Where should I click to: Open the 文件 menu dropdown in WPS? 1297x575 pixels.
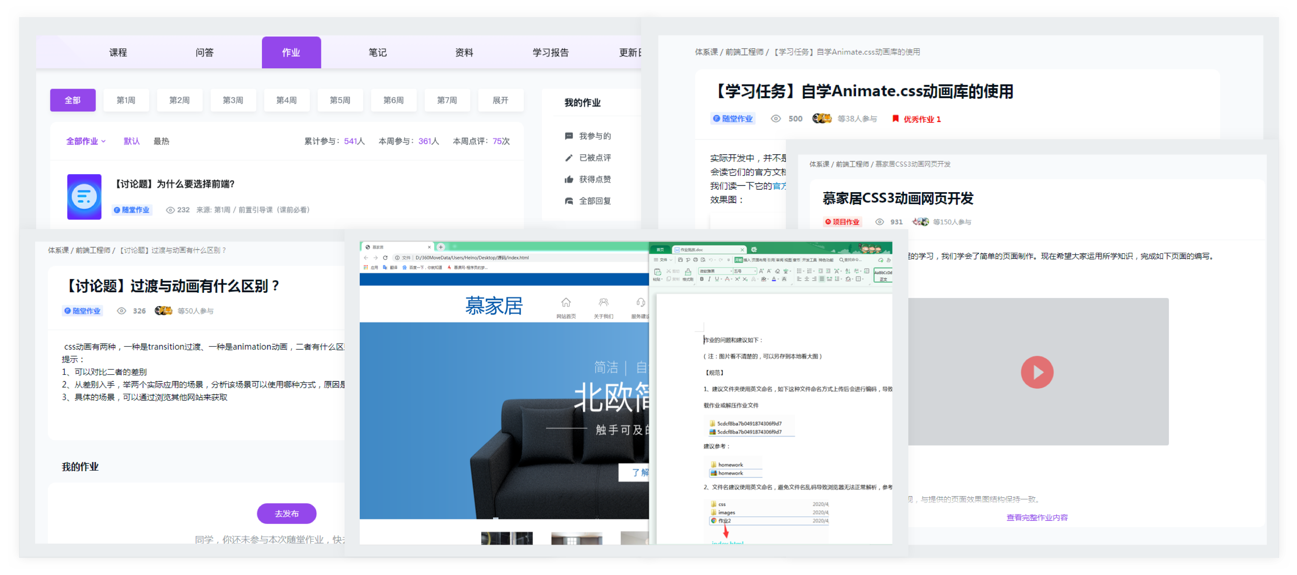pos(663,260)
